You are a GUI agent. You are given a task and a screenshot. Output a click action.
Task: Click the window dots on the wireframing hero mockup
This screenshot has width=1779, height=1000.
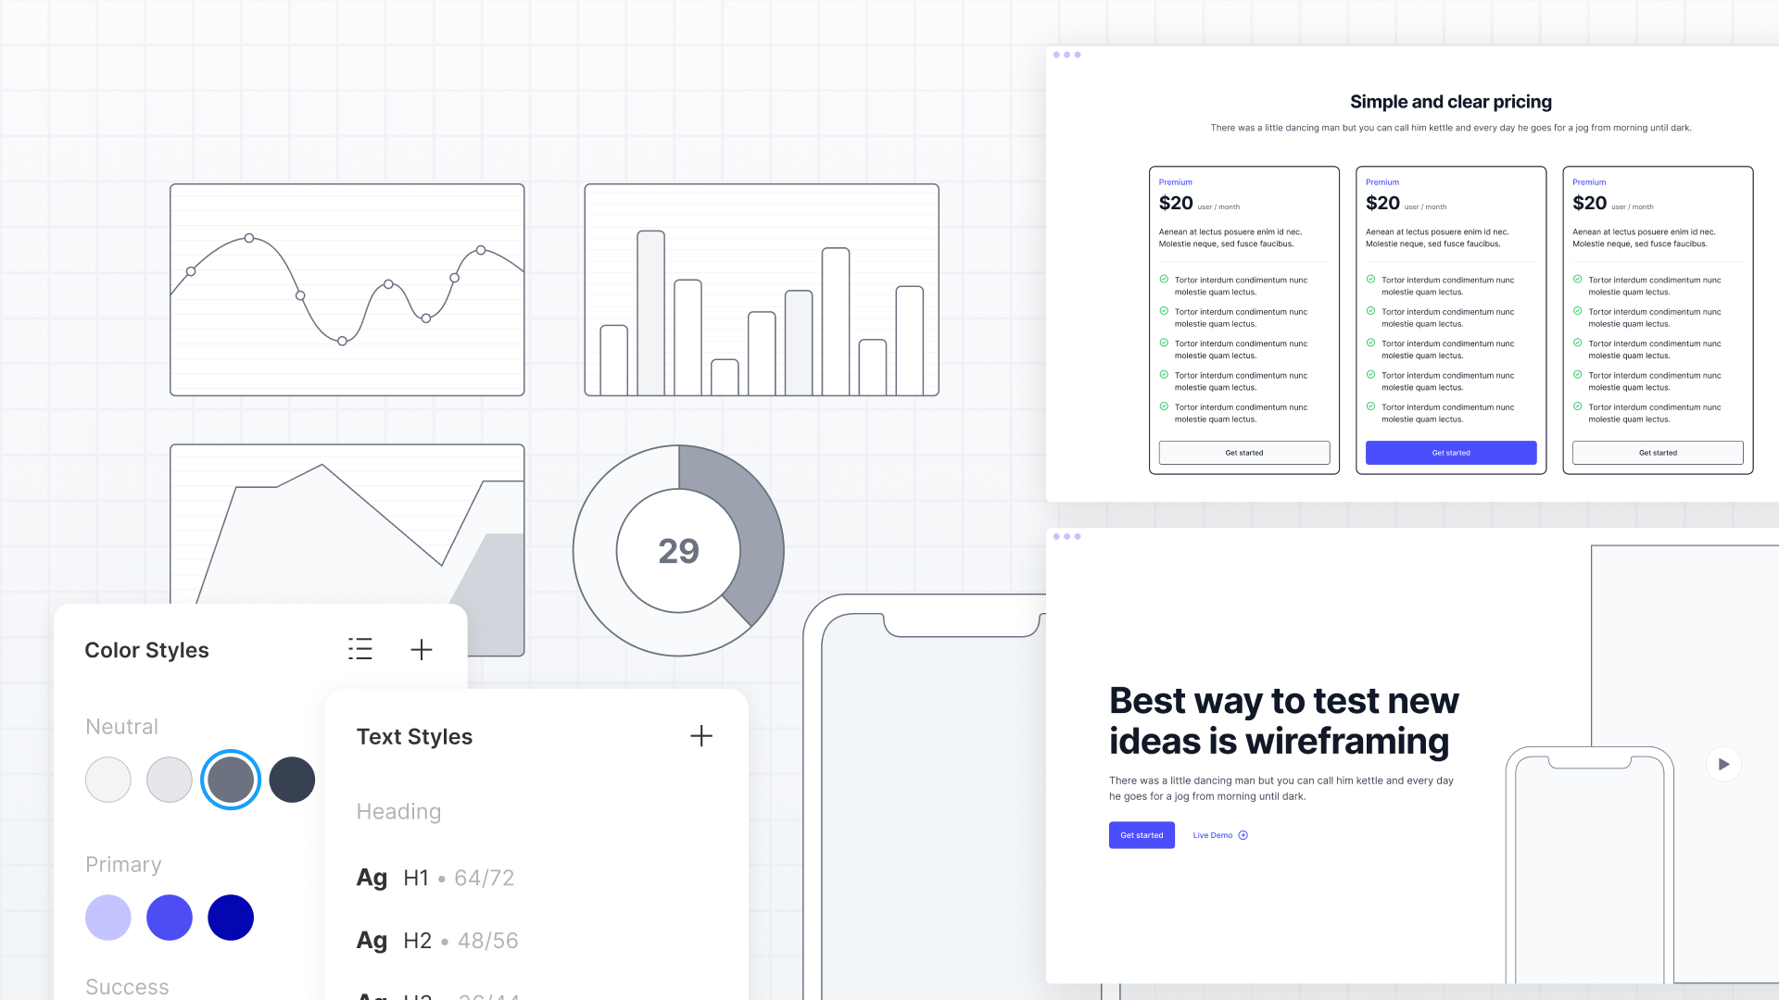click(x=1067, y=536)
